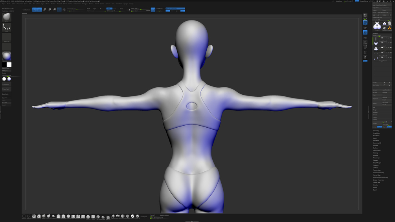
Task: Select the PolyMesh3D star tool icon
Action: [x=384, y=28]
